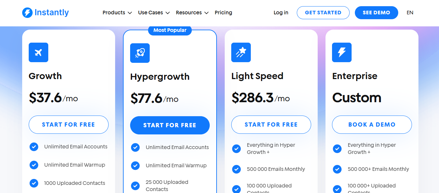Toggle the check beside 25 000 Uploaded Contacts
The image size is (439, 193).
pyautogui.click(x=135, y=186)
